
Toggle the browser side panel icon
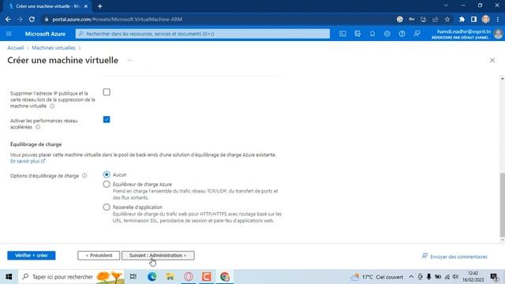pyautogui.click(x=473, y=19)
